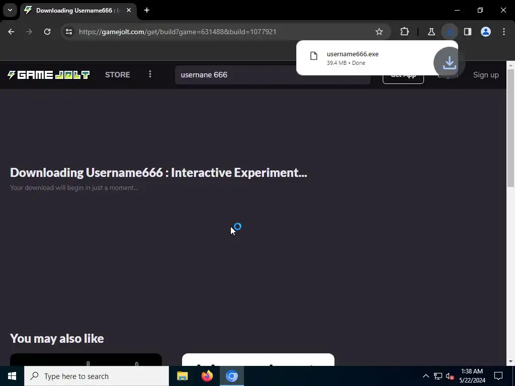Reload the Game Jolt page
The image size is (515, 386).
[47, 32]
